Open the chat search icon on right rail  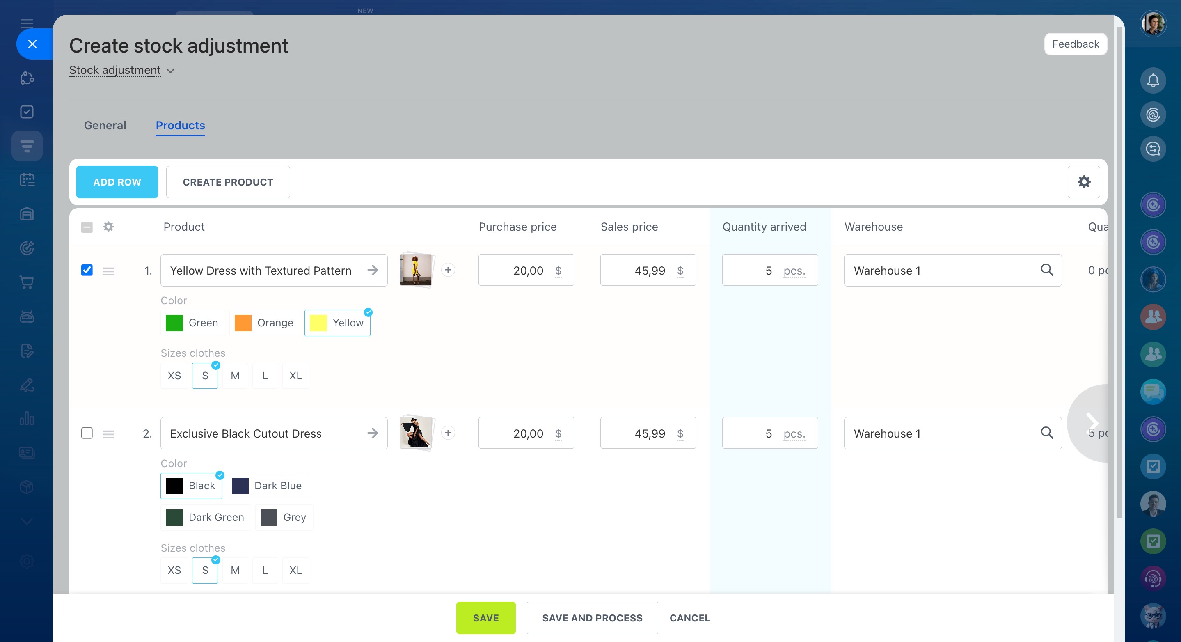[1153, 149]
